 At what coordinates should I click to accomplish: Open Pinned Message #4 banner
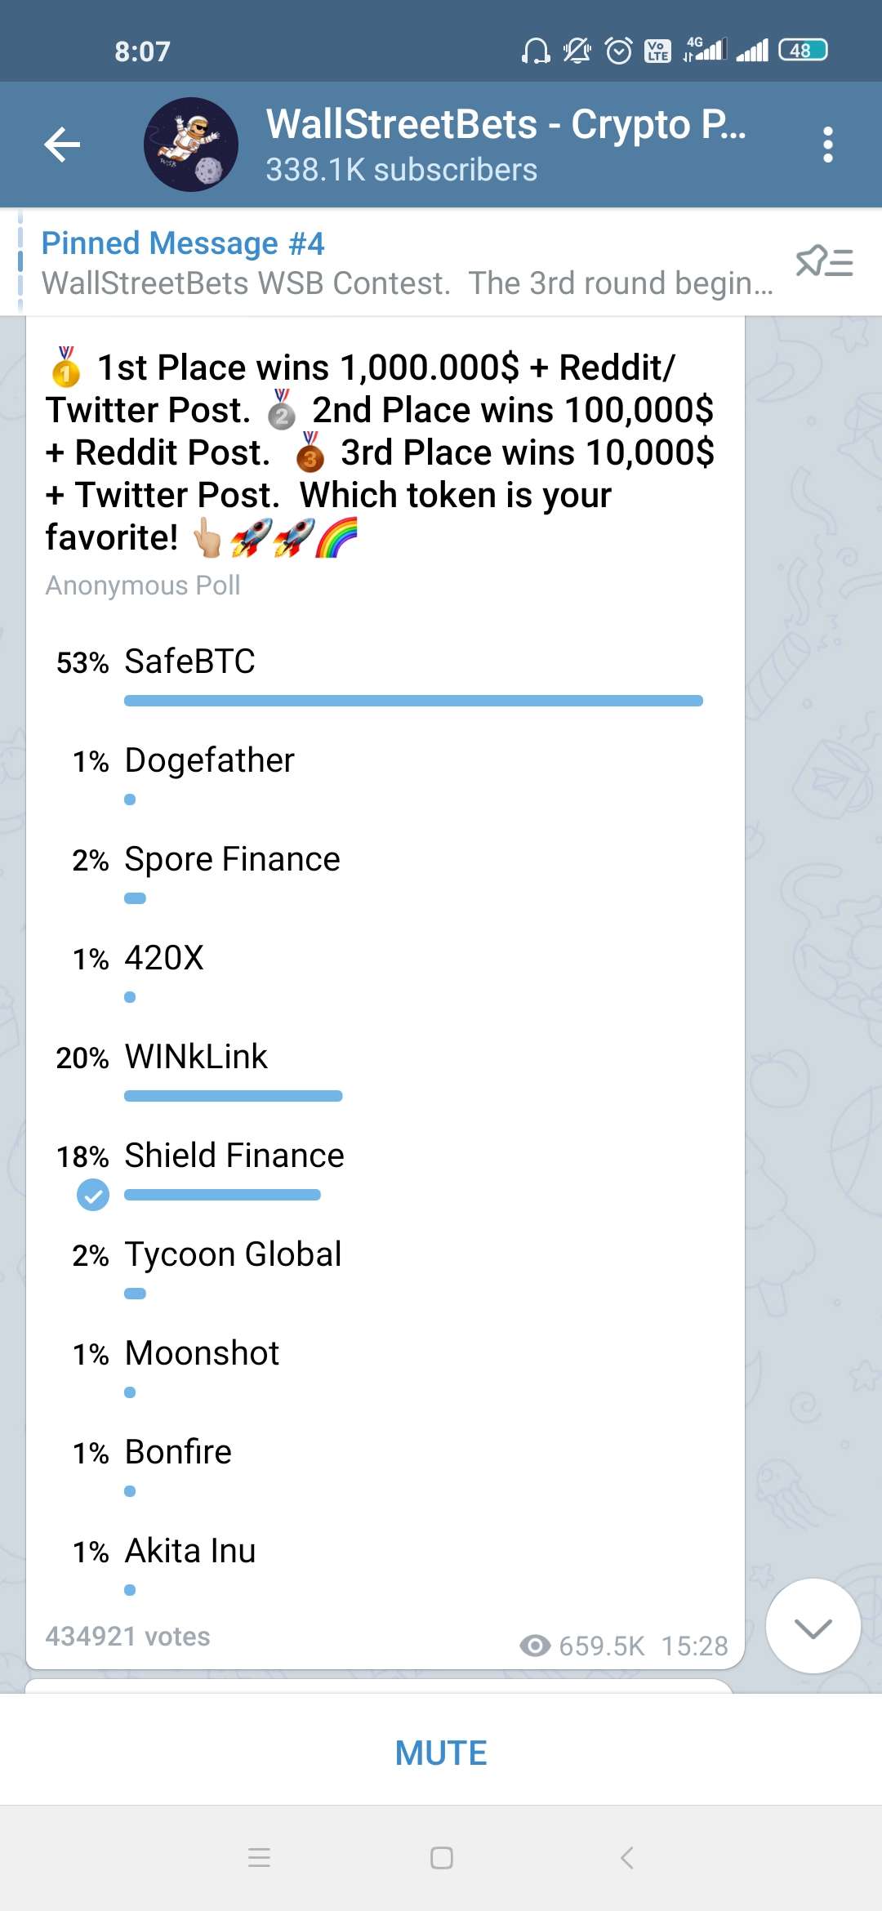[408, 263]
